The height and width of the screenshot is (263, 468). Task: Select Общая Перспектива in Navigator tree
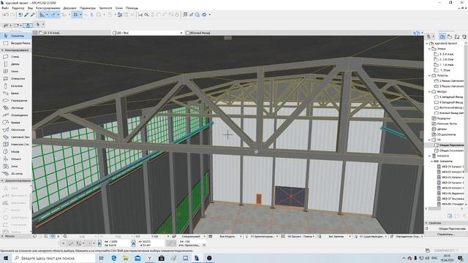[x=451, y=145]
